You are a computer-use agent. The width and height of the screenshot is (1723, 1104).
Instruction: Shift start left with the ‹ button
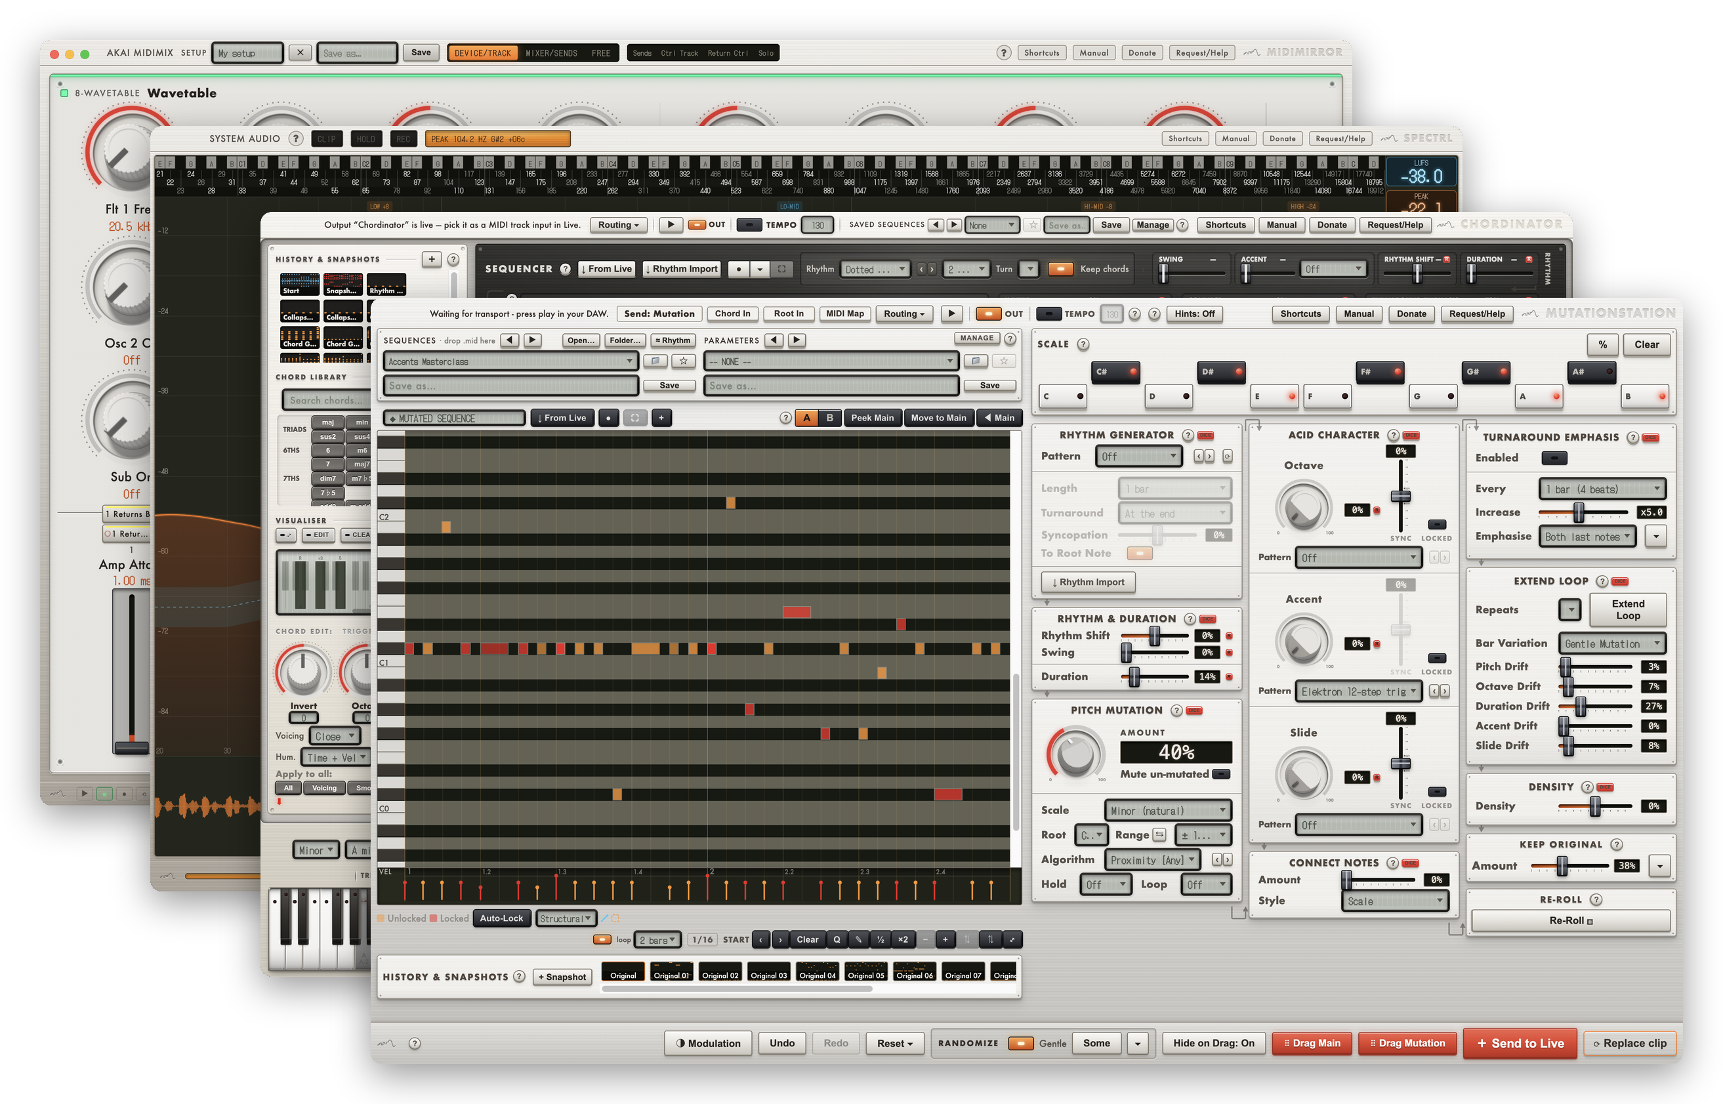[x=760, y=939]
